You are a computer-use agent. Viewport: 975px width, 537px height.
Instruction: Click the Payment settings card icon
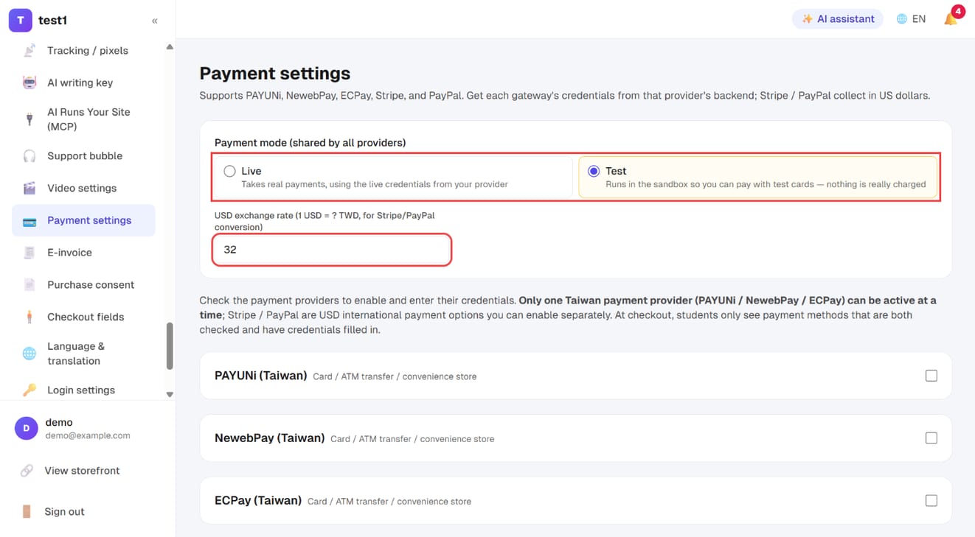point(30,221)
